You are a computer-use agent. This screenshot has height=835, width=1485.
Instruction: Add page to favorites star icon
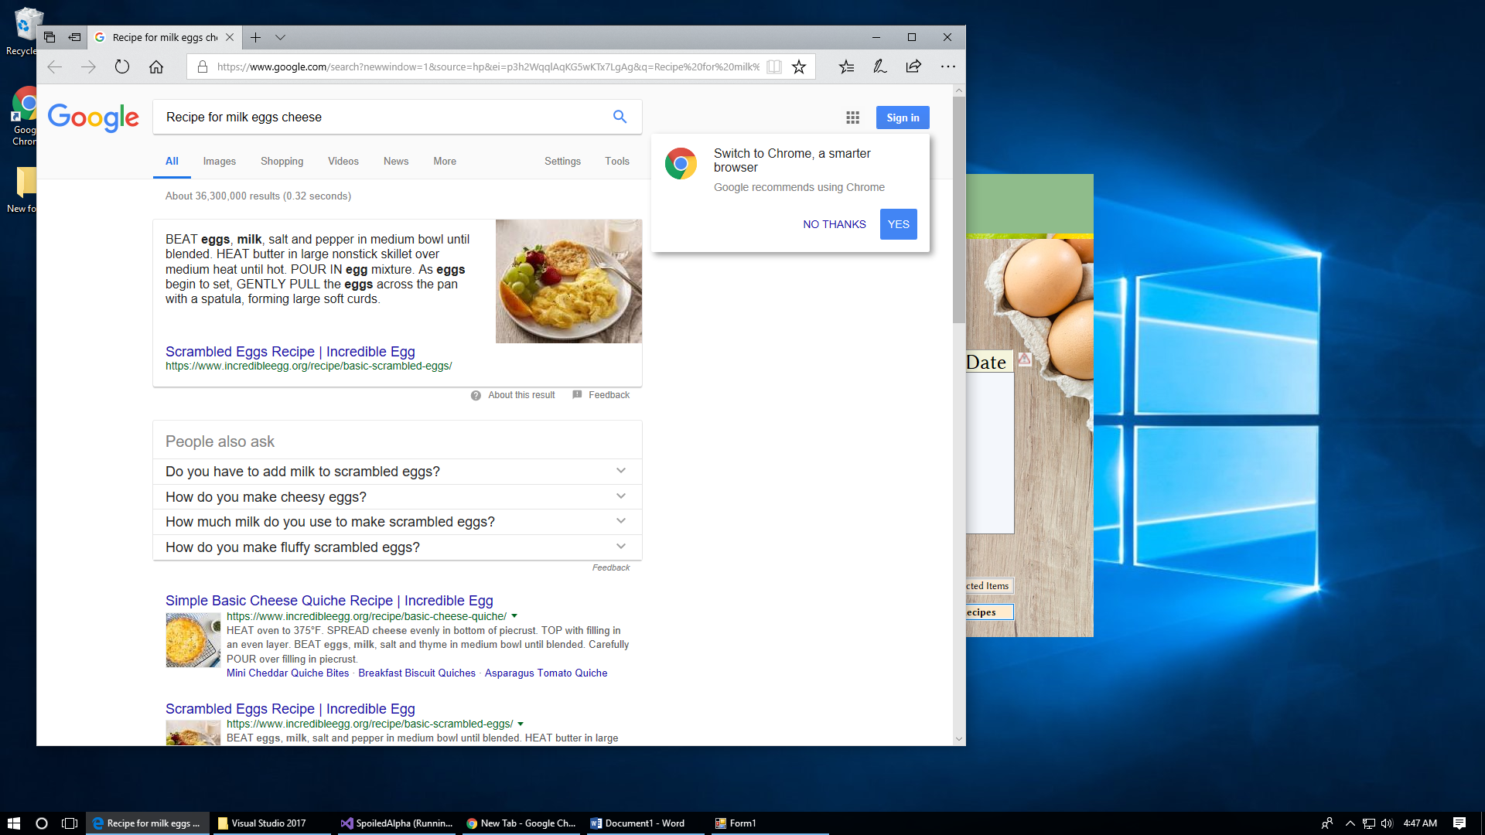[799, 66]
